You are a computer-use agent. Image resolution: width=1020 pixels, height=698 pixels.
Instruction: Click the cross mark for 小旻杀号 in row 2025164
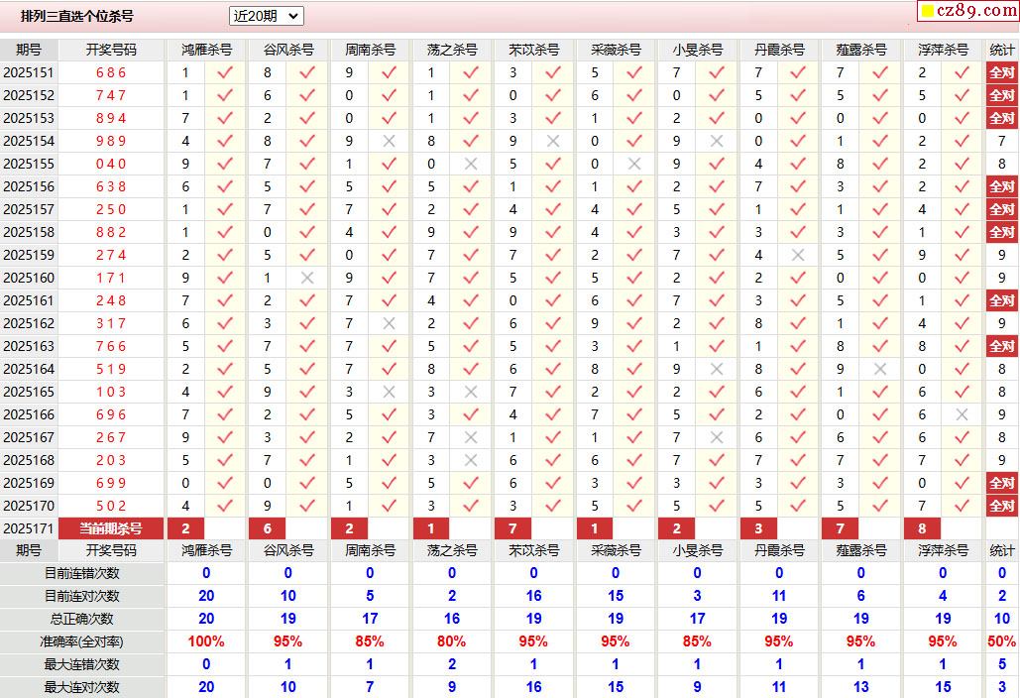pyautogui.click(x=717, y=369)
